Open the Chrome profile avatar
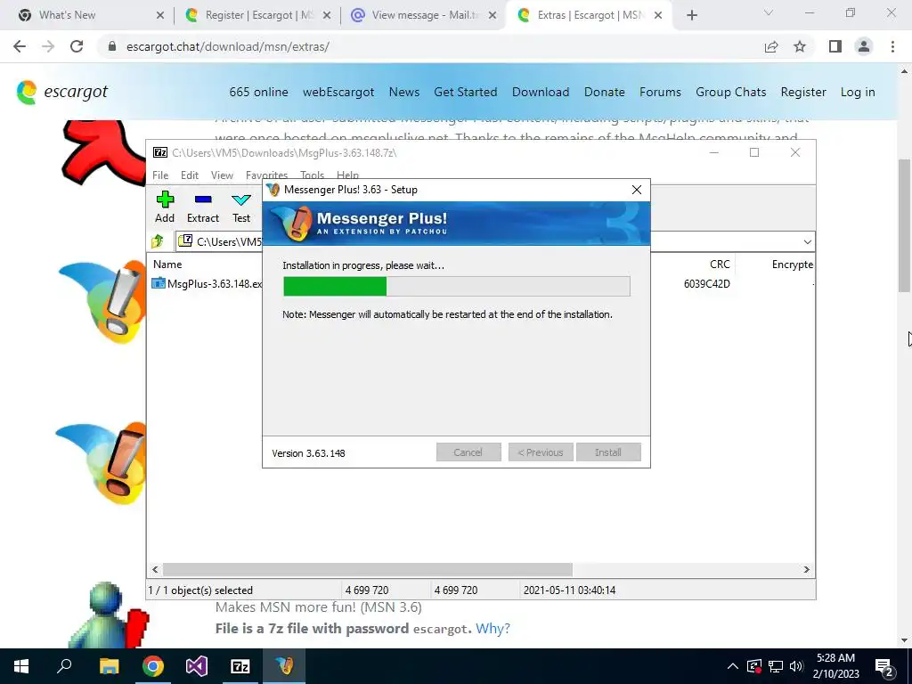This screenshot has height=684, width=912. pos(864,46)
